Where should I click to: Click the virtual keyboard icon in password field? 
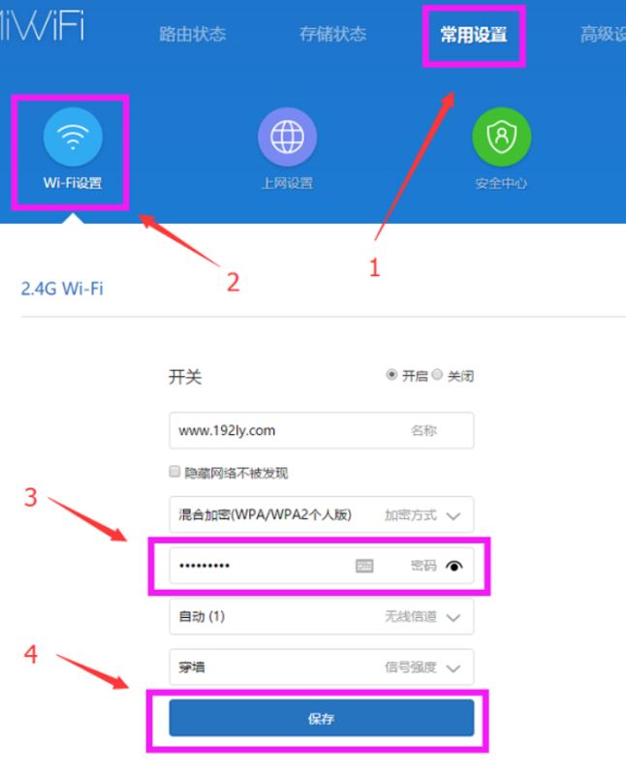(364, 566)
